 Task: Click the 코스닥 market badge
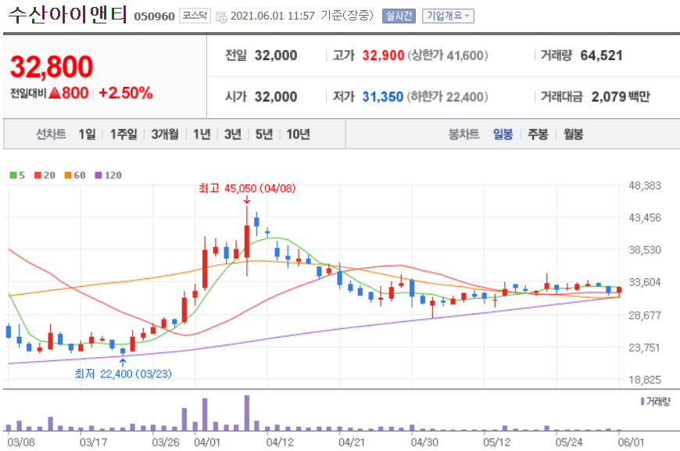tap(195, 16)
